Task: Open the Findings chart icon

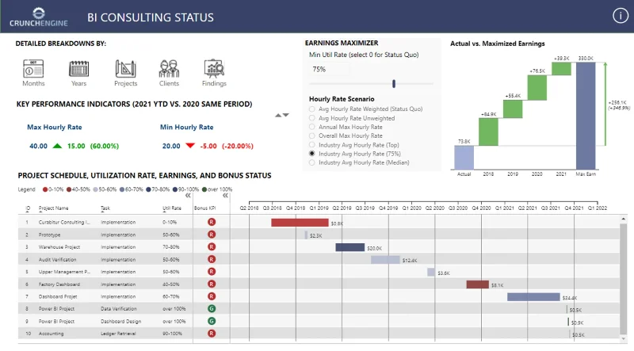Action: pos(214,69)
